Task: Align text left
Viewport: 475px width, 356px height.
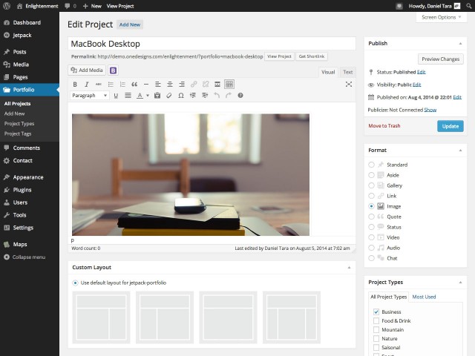Action: pos(158,85)
